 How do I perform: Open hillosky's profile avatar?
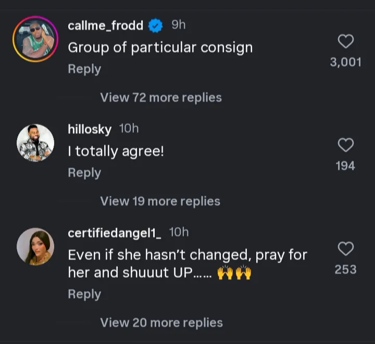[x=35, y=143]
